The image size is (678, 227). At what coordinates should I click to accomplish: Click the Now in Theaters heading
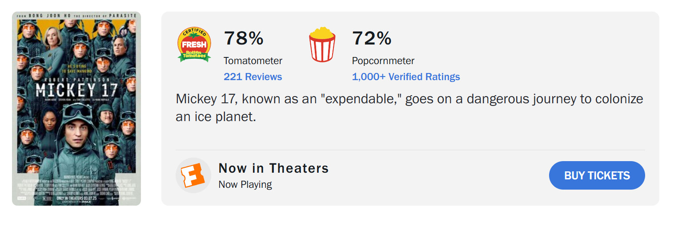click(273, 168)
